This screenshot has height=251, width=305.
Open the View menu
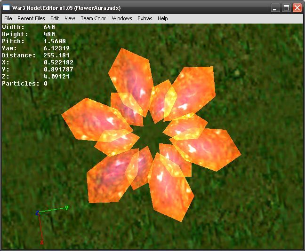70,18
